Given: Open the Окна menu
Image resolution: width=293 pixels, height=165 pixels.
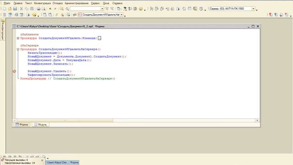Looking at the screenshot, I should click(106, 3).
